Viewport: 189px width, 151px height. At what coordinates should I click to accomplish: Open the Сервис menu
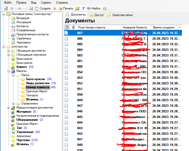46,3
